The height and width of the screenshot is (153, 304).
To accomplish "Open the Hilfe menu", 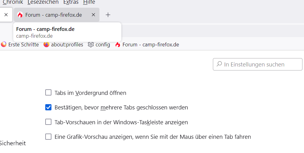I will [89, 2].
